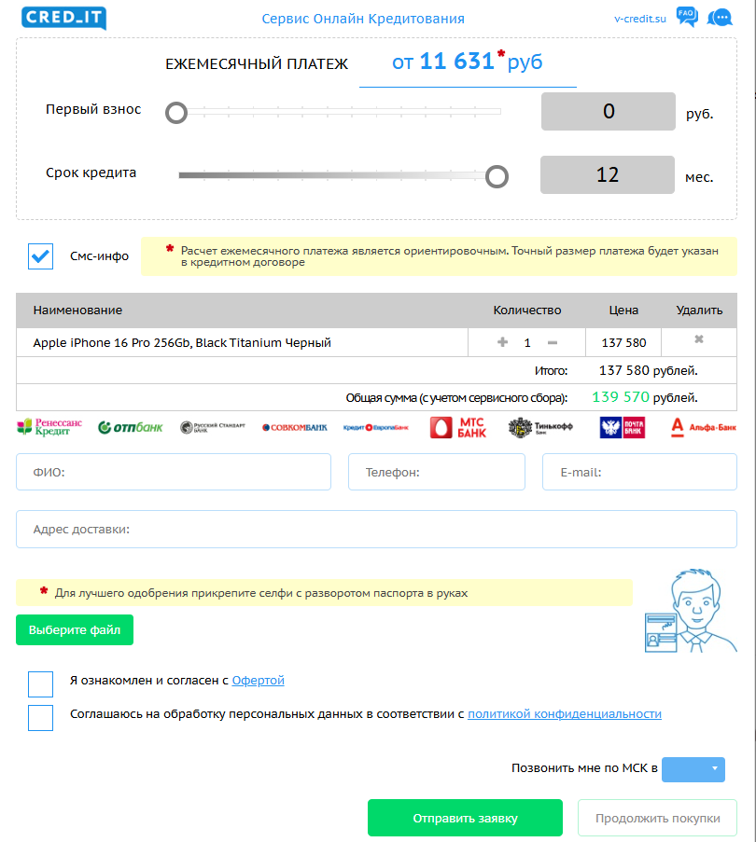Screen dimensions: 756x842
Task: Remove iPhone 16 Pro using delete cross
Action: (699, 340)
